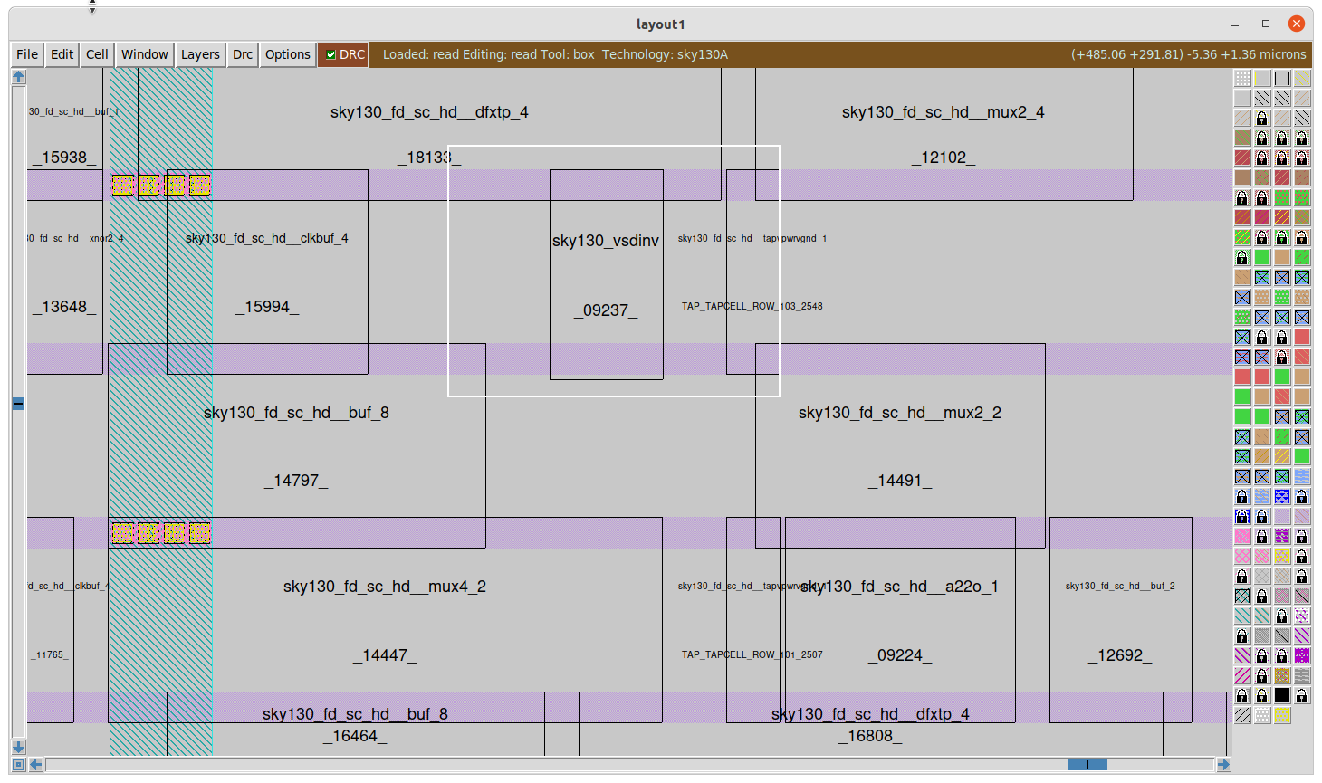Screen dimensions: 1322x783
Task: Select the yellow-outlined layer swatch in the palette
Action: pyautogui.click(x=1261, y=78)
